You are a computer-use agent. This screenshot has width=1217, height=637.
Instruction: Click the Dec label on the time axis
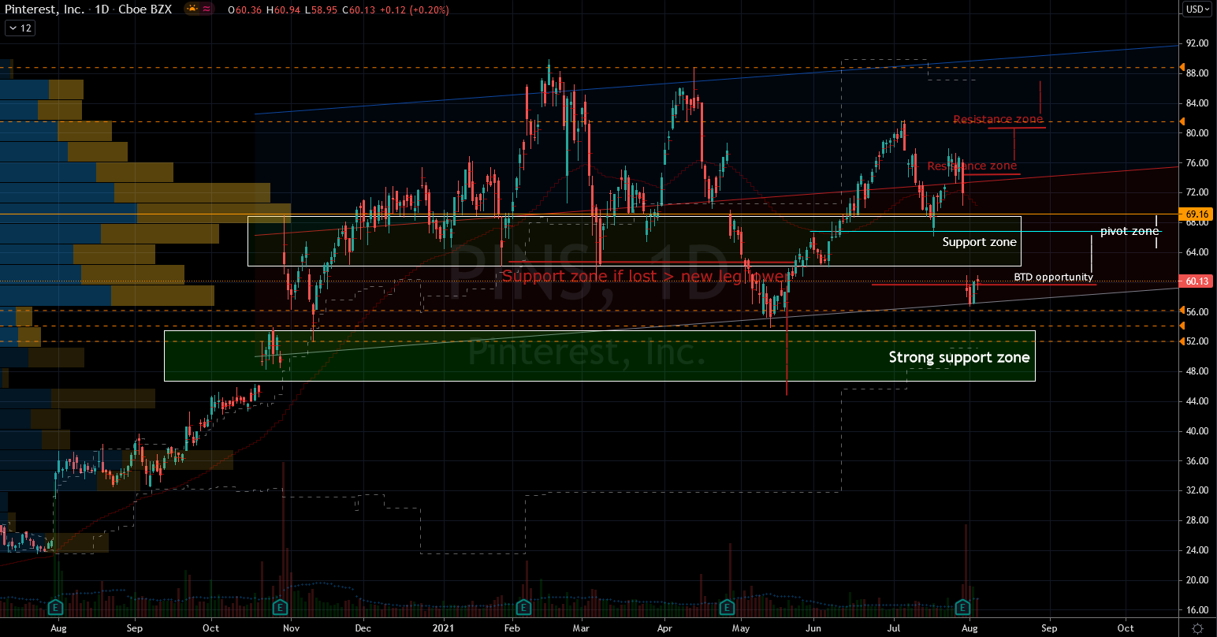click(x=363, y=628)
